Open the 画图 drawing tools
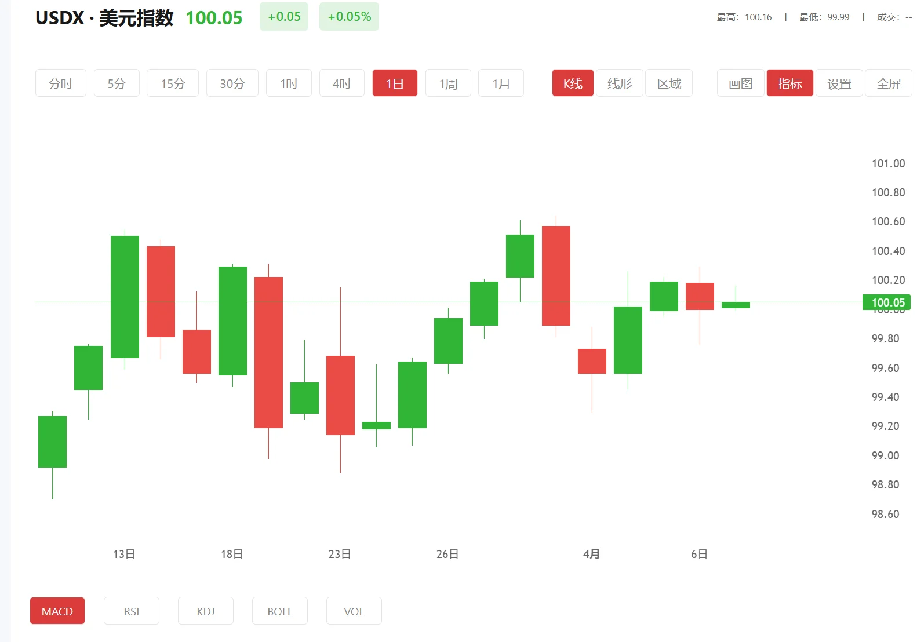917x642 pixels. pyautogui.click(x=740, y=83)
